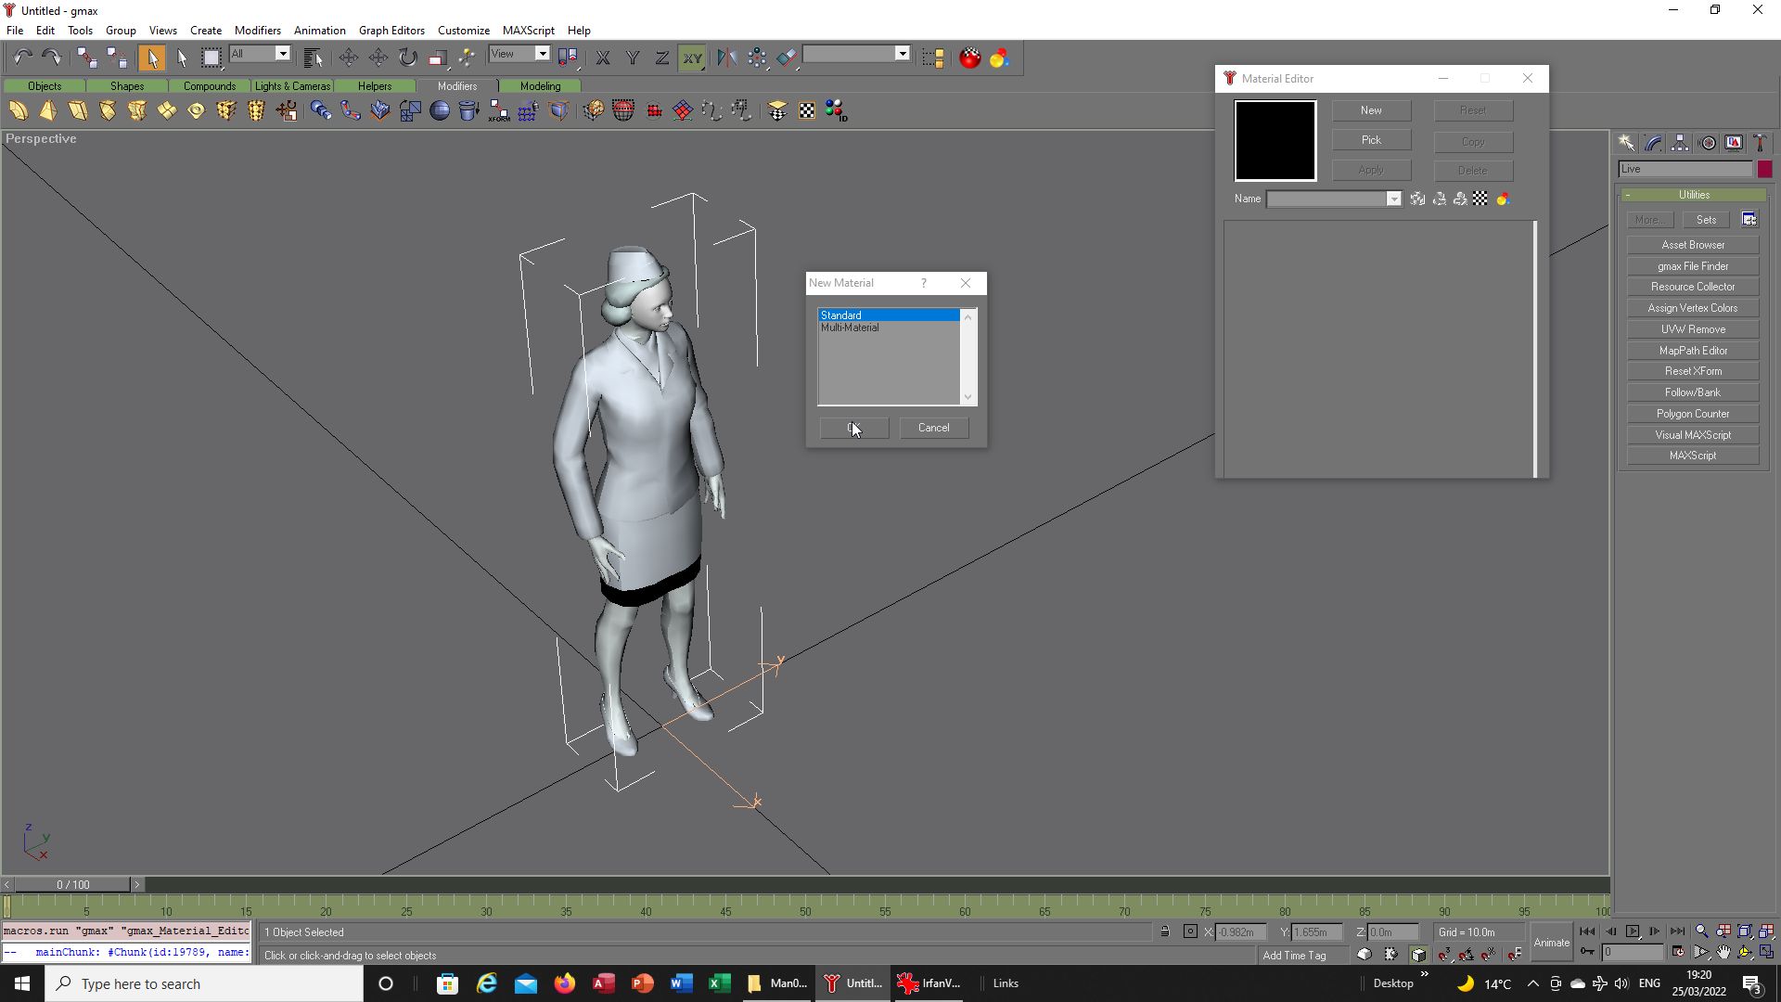
Task: Switch to the Lights & Cameras tab
Action: pos(292,86)
